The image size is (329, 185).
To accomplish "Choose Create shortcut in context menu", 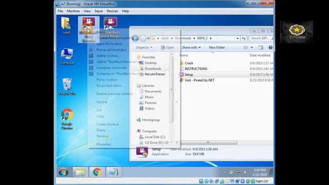I will click(107, 124).
